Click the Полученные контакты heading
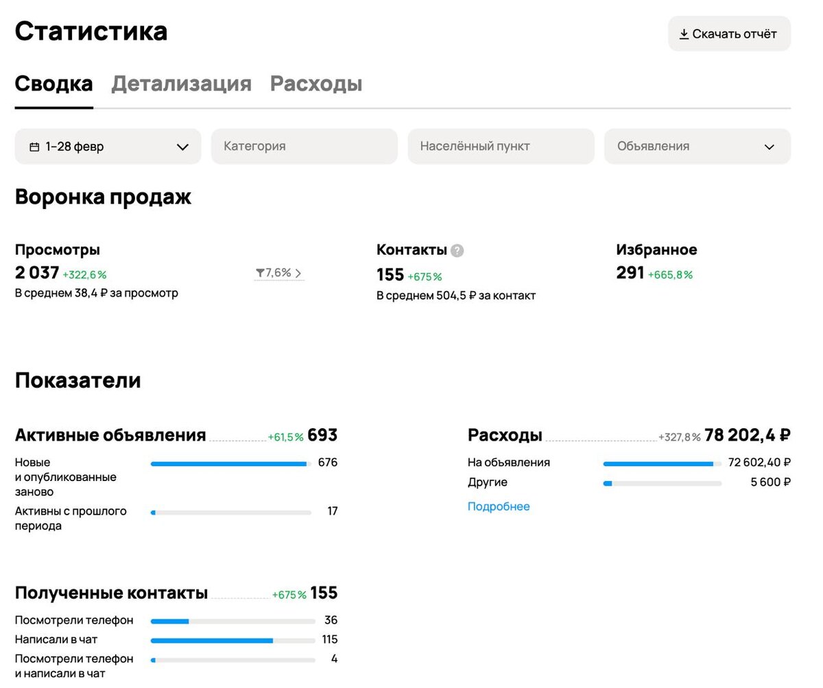 click(x=111, y=593)
